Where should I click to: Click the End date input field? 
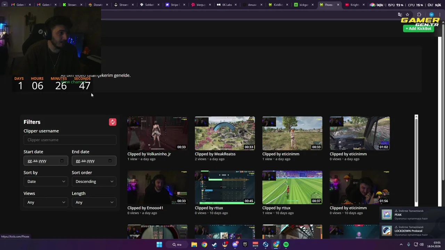[94, 161]
